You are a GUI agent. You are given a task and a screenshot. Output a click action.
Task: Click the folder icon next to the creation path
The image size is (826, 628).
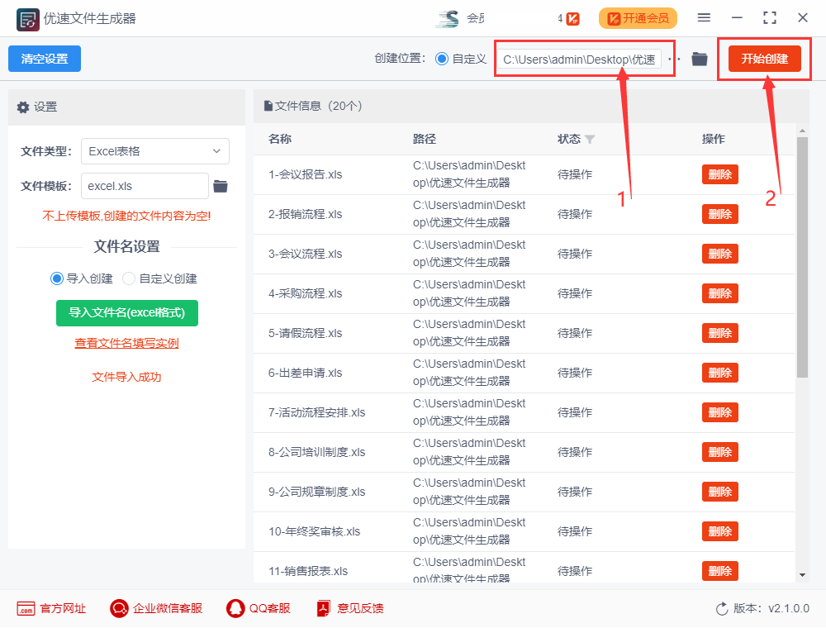700,59
